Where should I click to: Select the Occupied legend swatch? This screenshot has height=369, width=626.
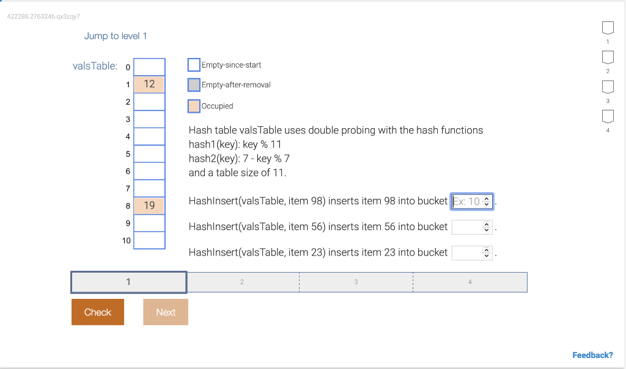point(193,106)
